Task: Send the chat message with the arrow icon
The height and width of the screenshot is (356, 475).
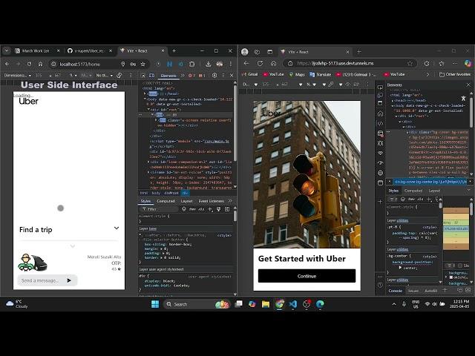Action: tap(69, 280)
